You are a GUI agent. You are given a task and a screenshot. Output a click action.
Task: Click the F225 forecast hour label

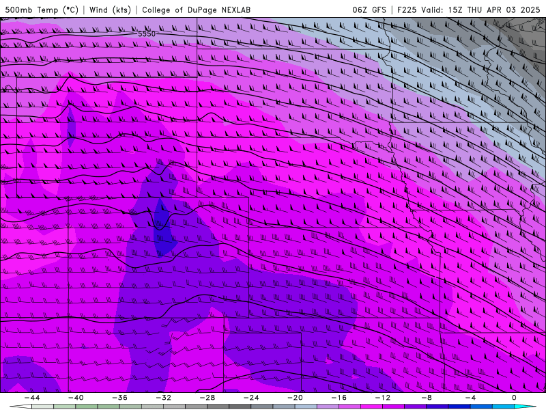coord(407,10)
